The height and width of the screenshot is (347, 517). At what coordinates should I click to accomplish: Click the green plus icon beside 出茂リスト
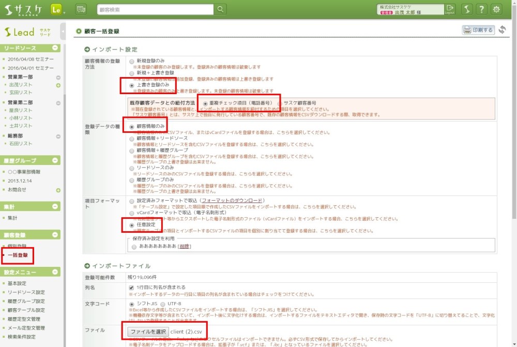coord(58,85)
